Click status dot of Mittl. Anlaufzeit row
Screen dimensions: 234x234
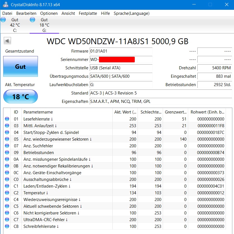(x=7, y=126)
